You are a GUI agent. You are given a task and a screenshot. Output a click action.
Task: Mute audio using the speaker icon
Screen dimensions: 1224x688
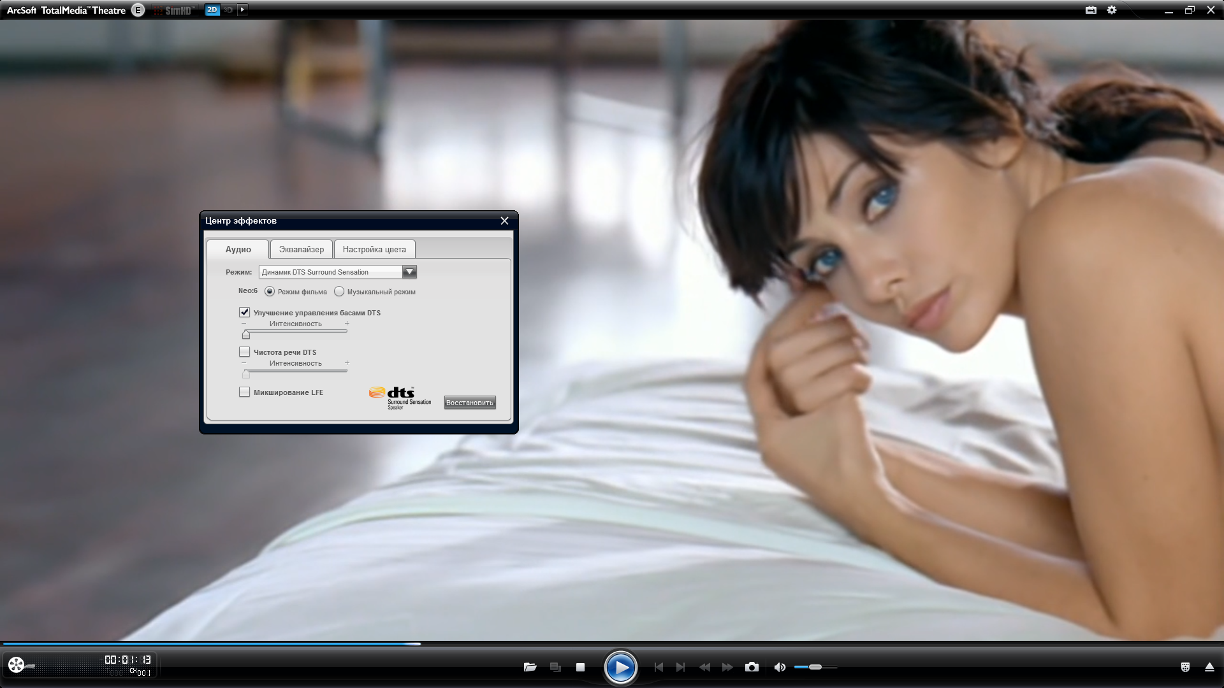click(780, 667)
